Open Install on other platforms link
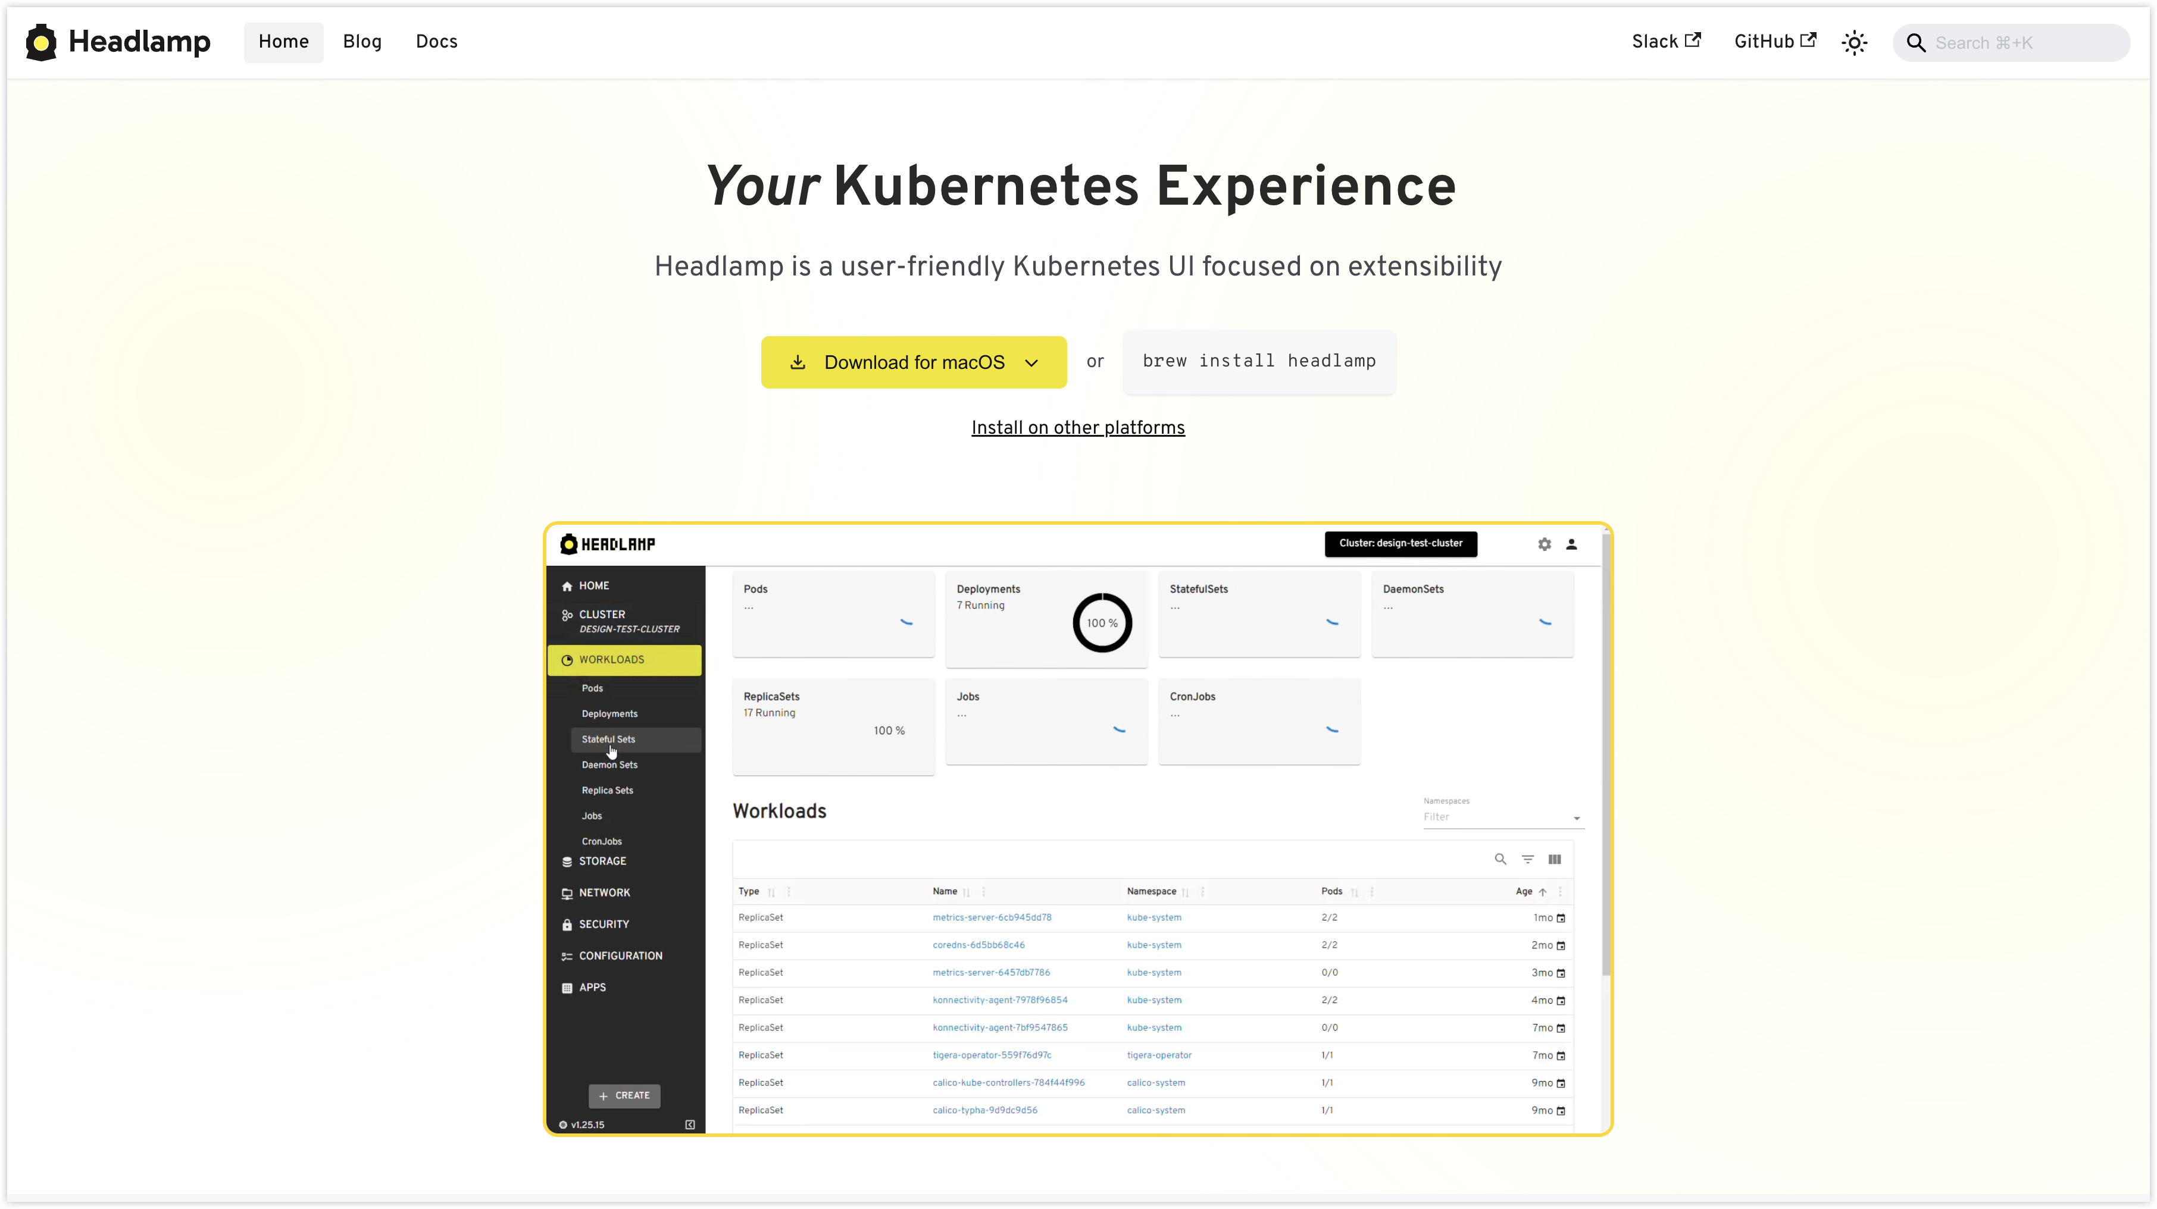 tap(1078, 428)
